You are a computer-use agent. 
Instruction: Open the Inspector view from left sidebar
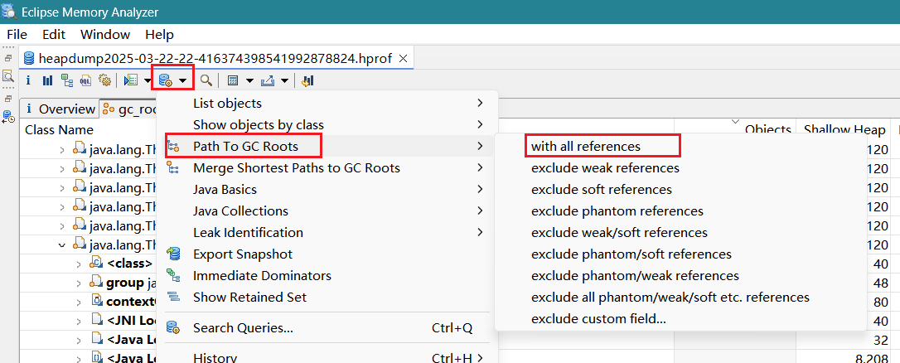pyautogui.click(x=8, y=75)
